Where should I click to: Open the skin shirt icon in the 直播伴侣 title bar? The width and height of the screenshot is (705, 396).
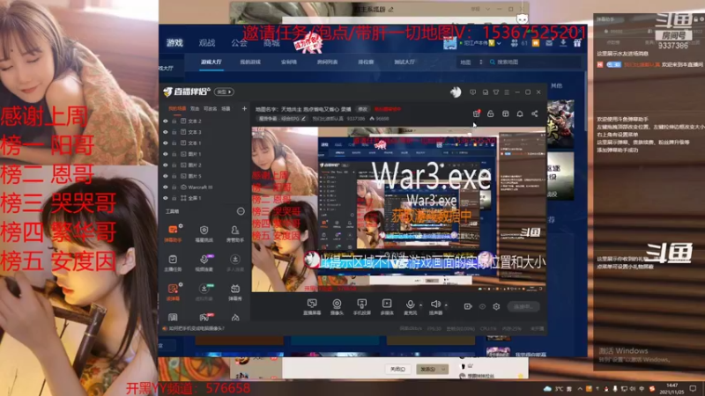pos(496,92)
